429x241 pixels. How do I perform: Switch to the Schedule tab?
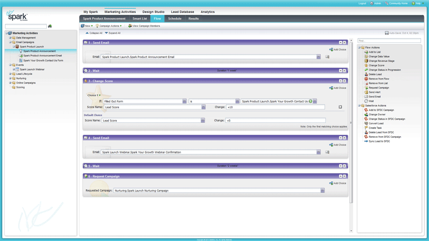[x=174, y=19]
